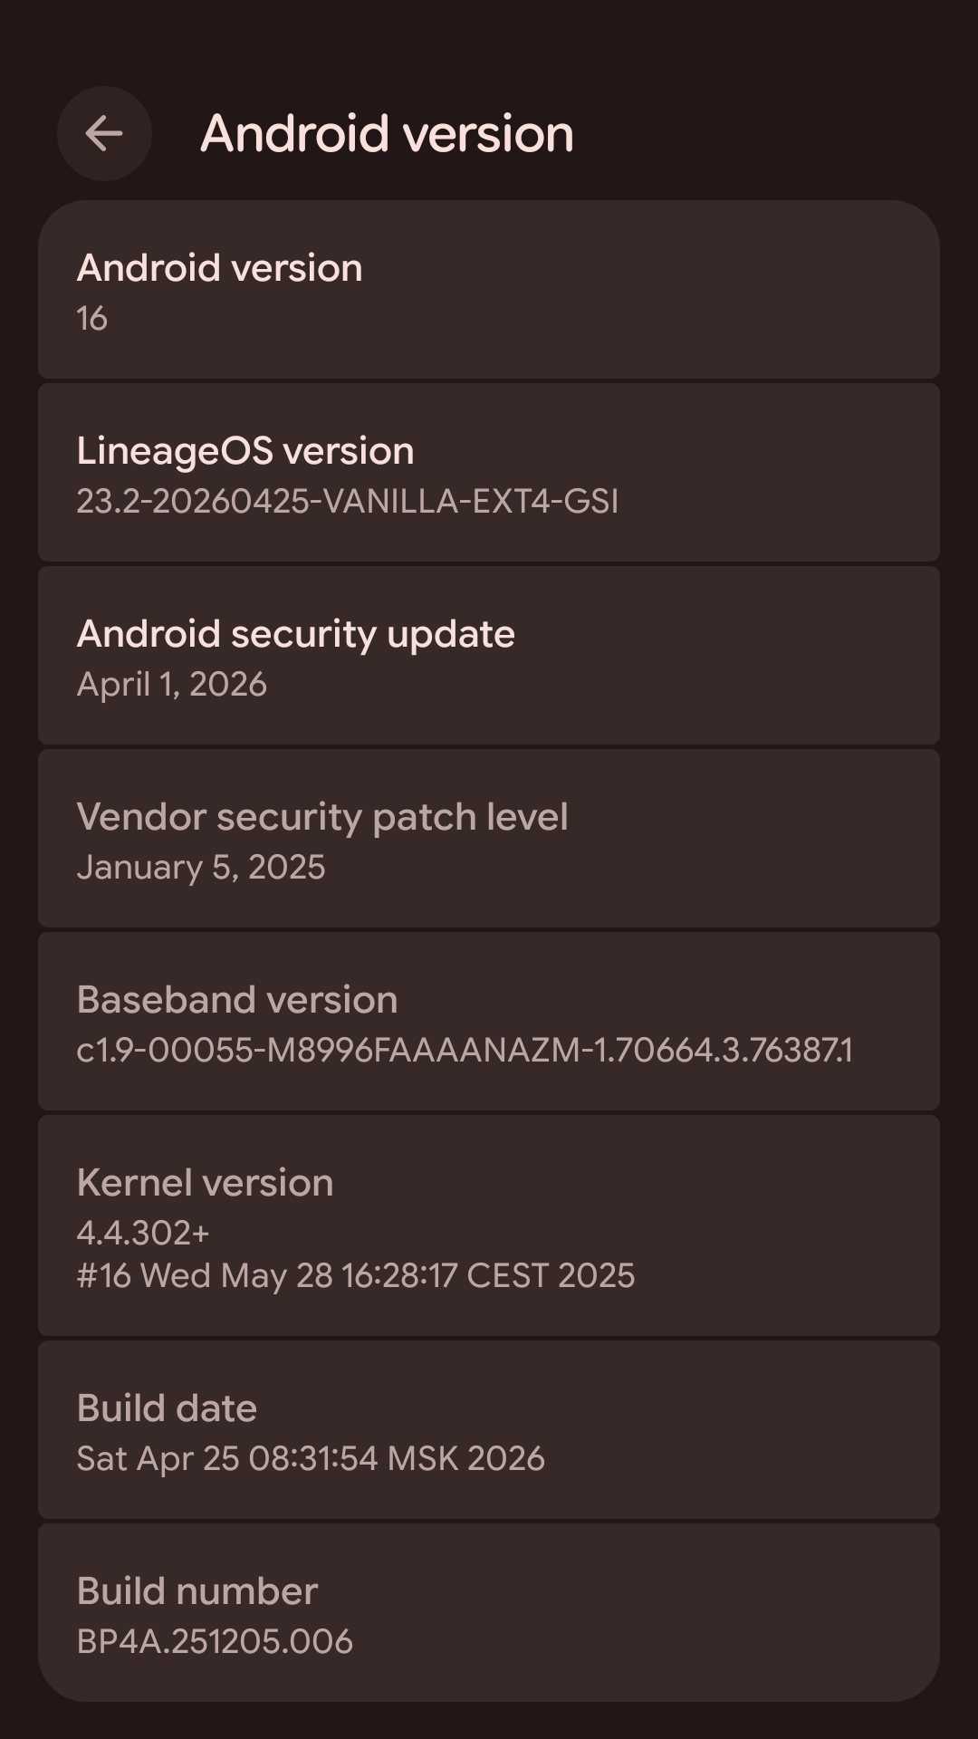
Task: Click the "Android version" page title
Action: (x=387, y=134)
